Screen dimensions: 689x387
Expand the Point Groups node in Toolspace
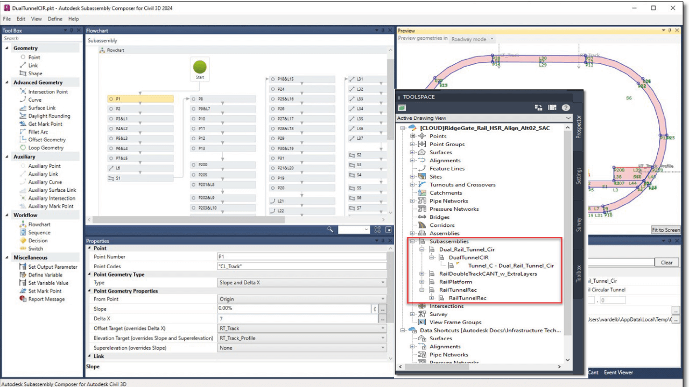(412, 144)
